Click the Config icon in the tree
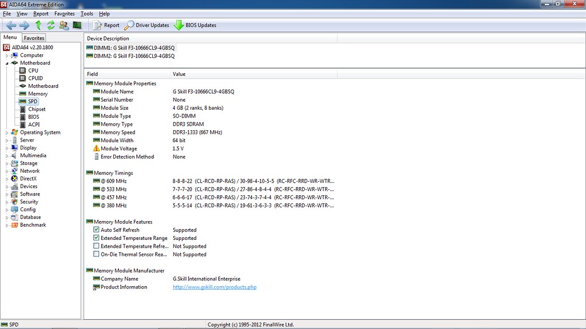Viewport: 586px width, 329px height. pyautogui.click(x=14, y=210)
